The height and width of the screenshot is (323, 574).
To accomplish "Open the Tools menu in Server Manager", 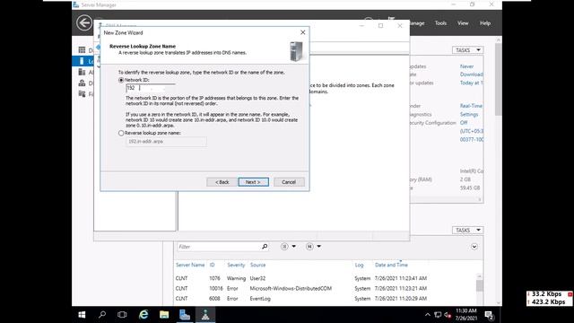I will click(440, 23).
